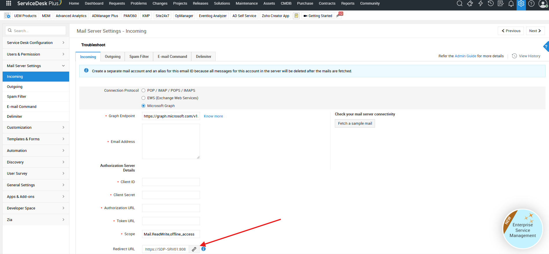The width and height of the screenshot is (549, 254).
Task: Click the admin settings gear icon
Action: [521, 3]
